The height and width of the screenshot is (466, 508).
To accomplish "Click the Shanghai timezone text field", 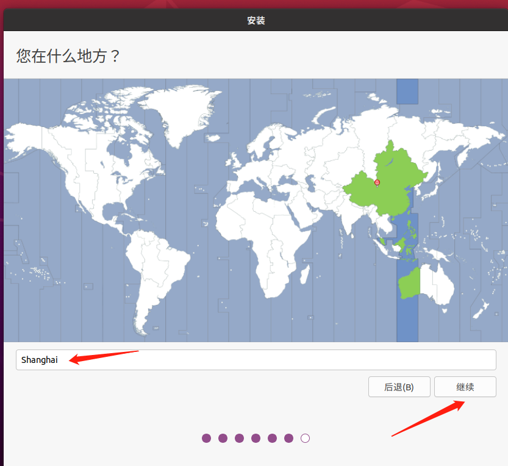I will click(x=256, y=360).
